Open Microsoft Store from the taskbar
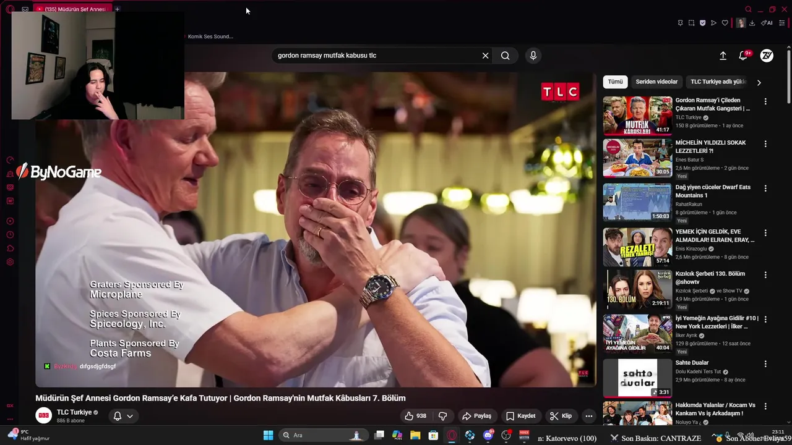792x445 pixels. pyautogui.click(x=434, y=435)
